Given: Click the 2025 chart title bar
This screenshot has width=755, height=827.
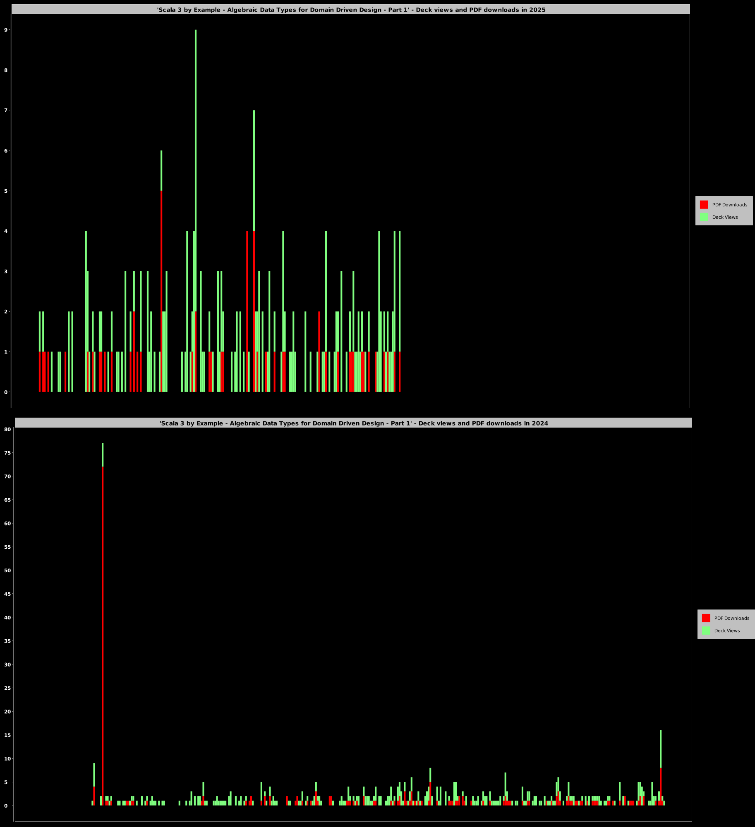Looking at the screenshot, I should click(351, 10).
